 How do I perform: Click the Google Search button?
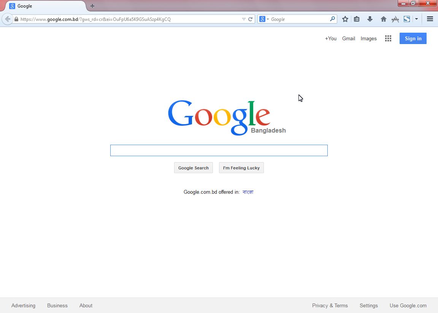tap(193, 168)
